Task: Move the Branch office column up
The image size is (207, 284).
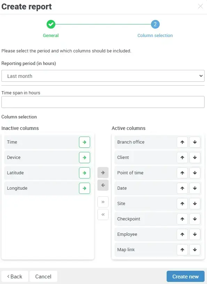Action: tap(182, 142)
